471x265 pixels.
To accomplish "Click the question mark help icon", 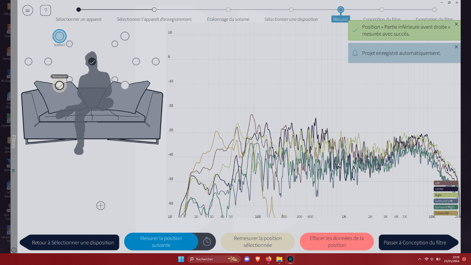I will pos(45,10).
